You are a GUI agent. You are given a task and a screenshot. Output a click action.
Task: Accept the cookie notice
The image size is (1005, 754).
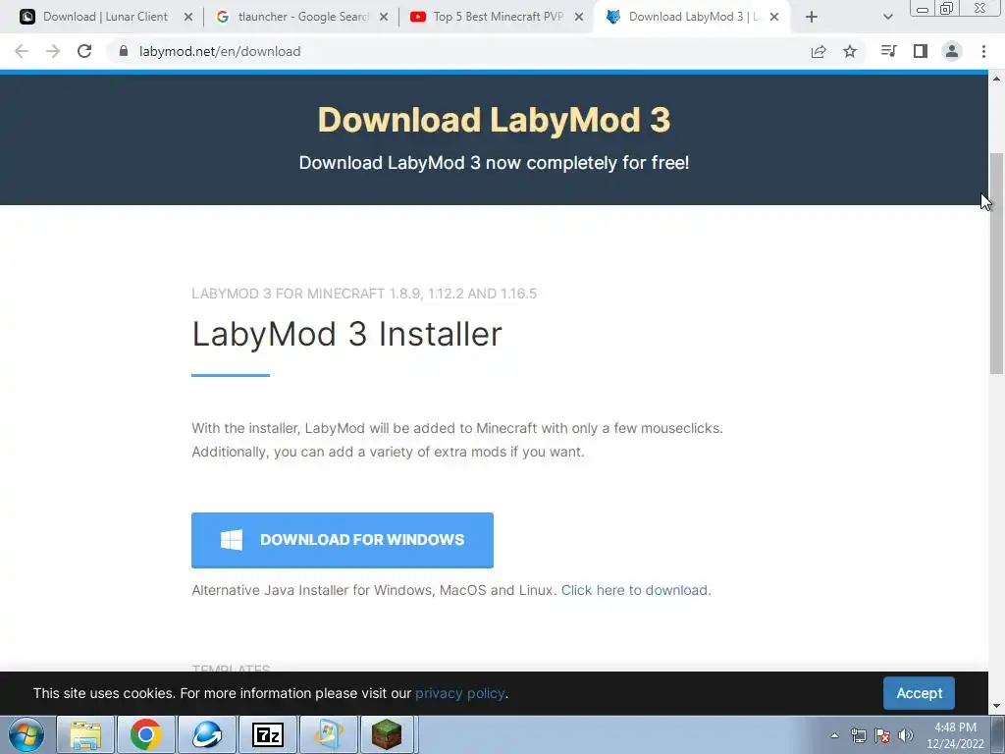coord(919,693)
